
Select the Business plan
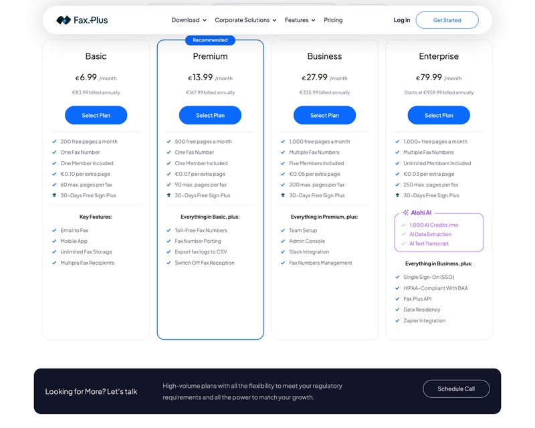[324, 116]
